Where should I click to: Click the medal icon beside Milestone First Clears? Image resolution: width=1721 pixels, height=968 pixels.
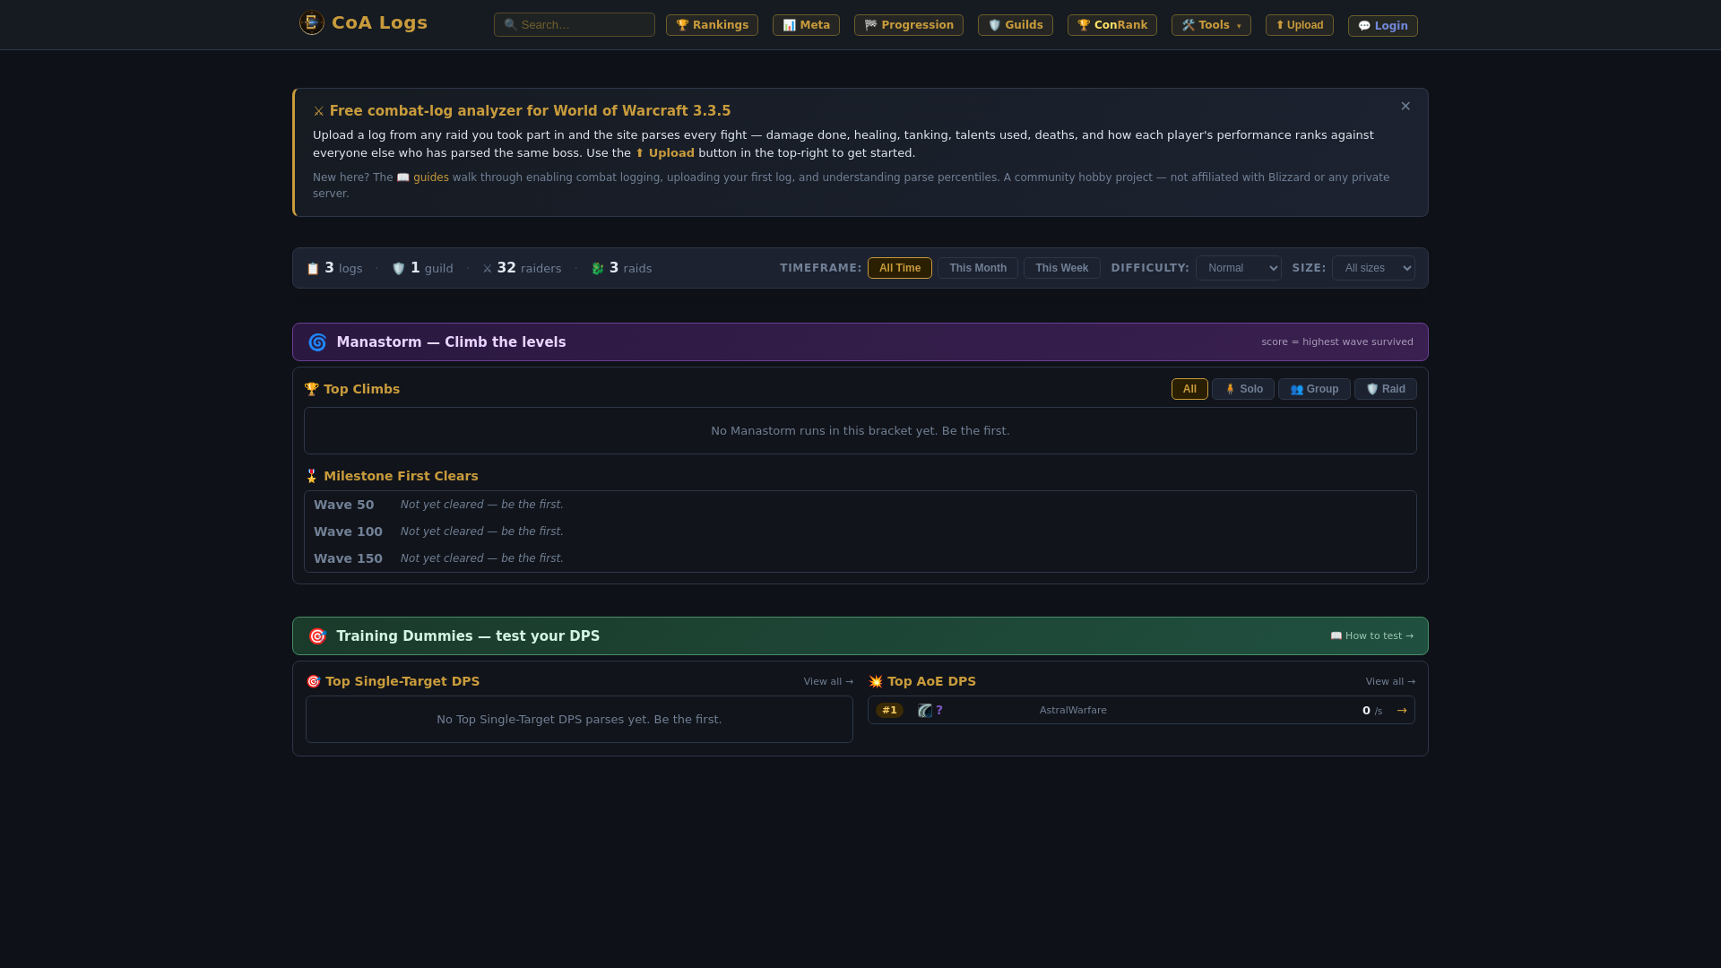[x=311, y=476]
